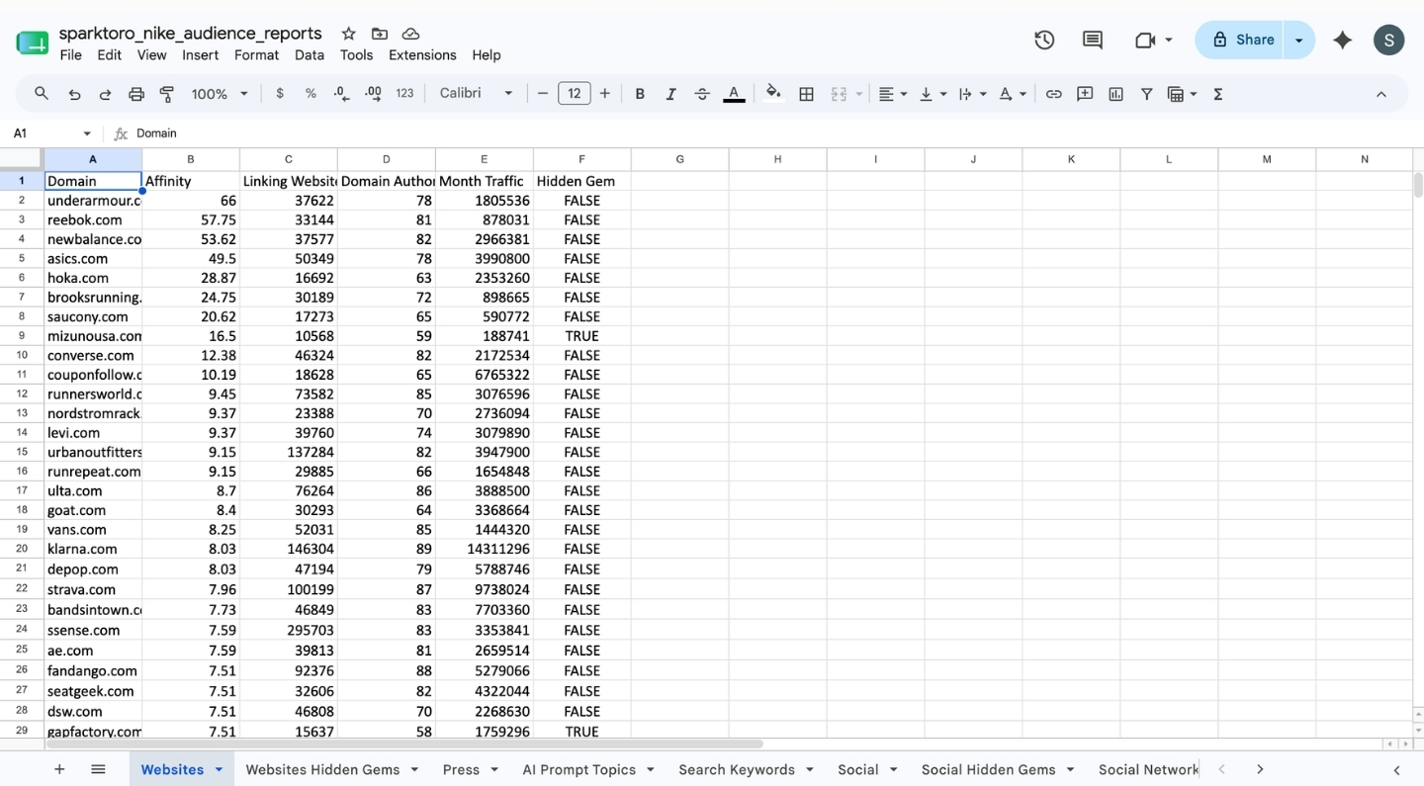Open text wrapping dropdown
This screenshot has width=1424, height=786.
pyautogui.click(x=972, y=94)
